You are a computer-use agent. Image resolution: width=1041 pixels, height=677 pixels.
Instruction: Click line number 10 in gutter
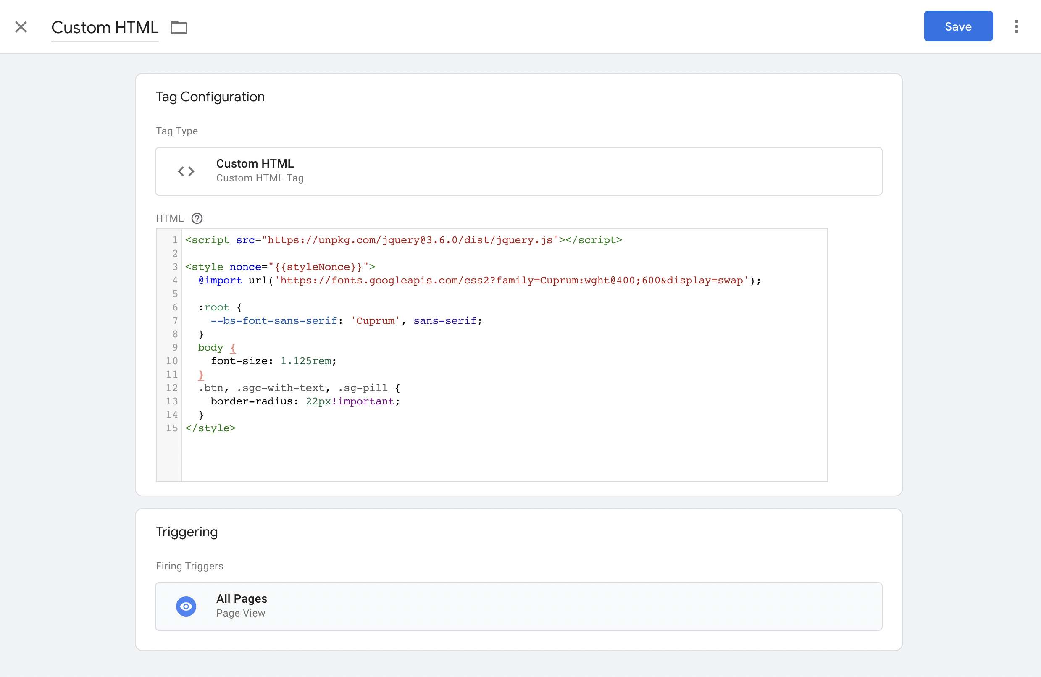[171, 361]
